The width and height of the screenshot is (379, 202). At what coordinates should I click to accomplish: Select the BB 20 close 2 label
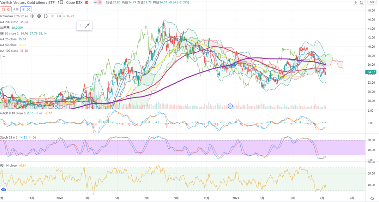[9, 33]
